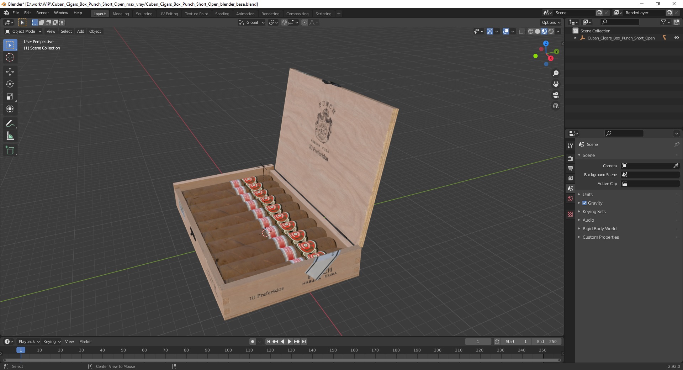Image resolution: width=683 pixels, height=370 pixels.
Task: Open the Render menu
Action: click(x=42, y=13)
